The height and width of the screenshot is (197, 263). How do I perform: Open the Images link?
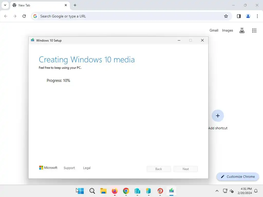[228, 31]
